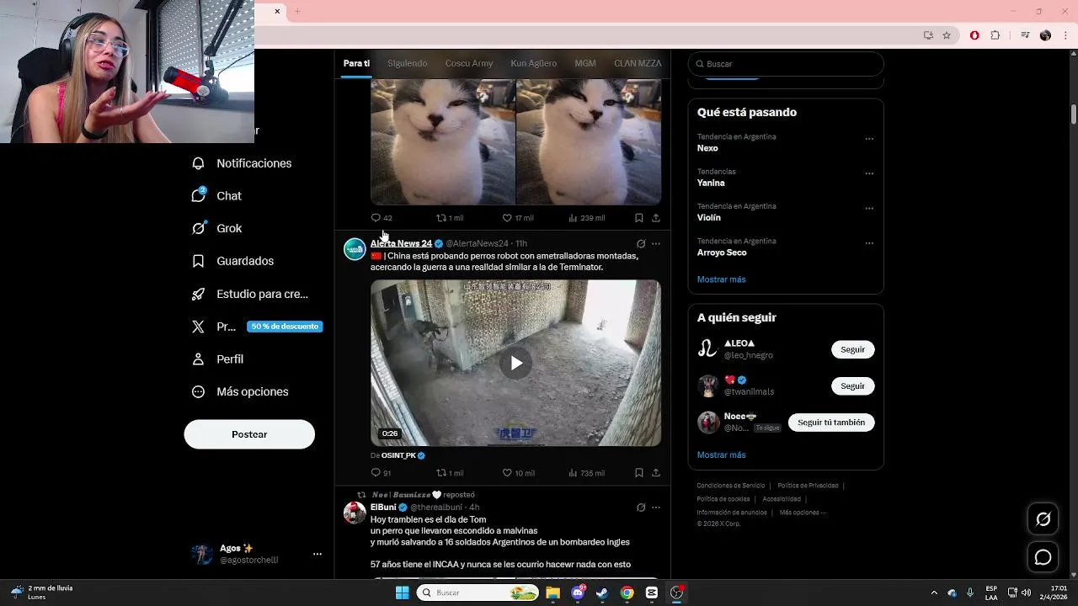The height and width of the screenshot is (606, 1078).
Task: Click the Alerta News 24 account name
Action: coord(401,243)
